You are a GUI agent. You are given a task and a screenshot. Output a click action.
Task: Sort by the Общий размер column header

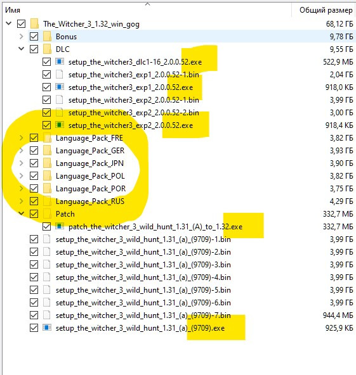(x=326, y=10)
